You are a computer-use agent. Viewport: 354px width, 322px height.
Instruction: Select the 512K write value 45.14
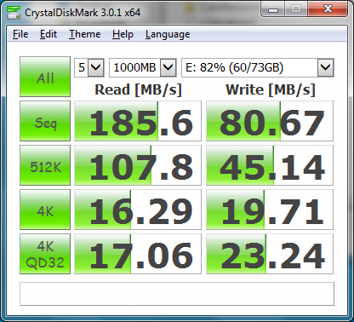coord(270,165)
